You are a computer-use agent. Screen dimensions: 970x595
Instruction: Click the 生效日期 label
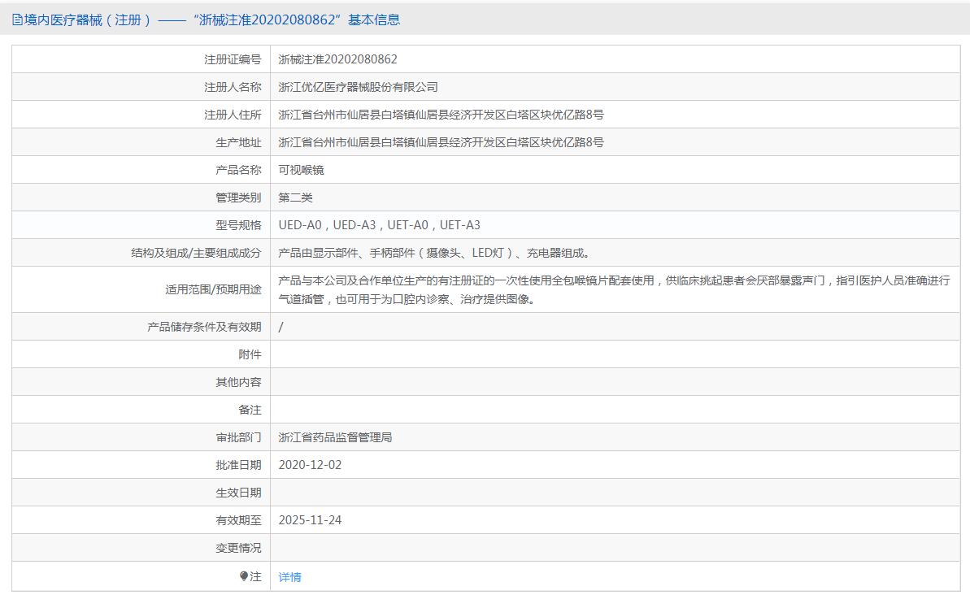(x=238, y=493)
